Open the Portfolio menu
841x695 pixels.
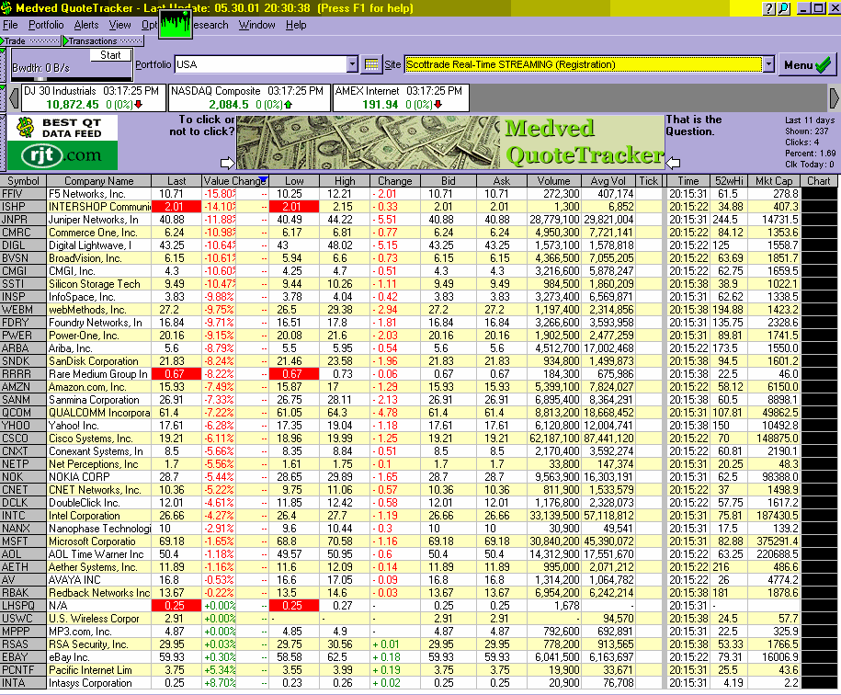pyautogui.click(x=46, y=25)
